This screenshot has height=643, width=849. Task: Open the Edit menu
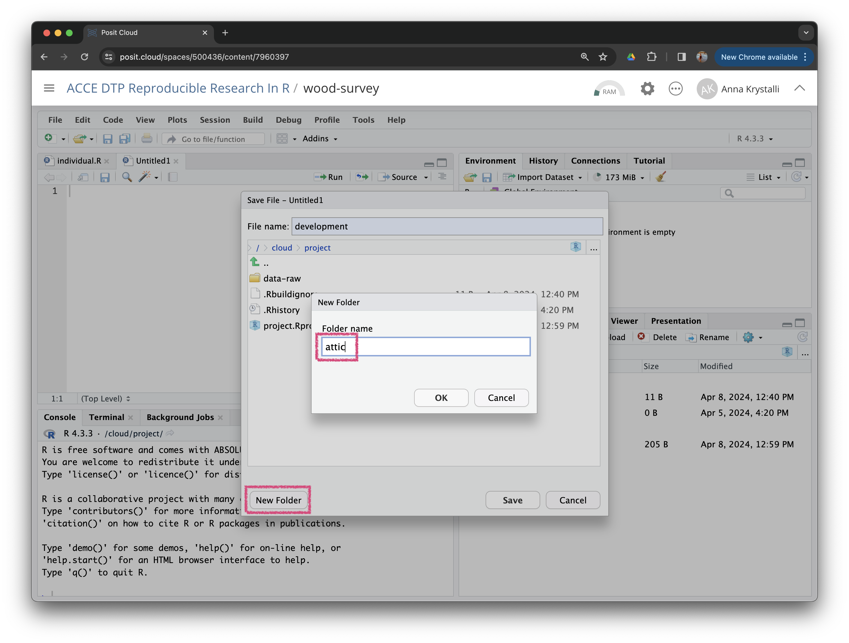click(x=82, y=120)
